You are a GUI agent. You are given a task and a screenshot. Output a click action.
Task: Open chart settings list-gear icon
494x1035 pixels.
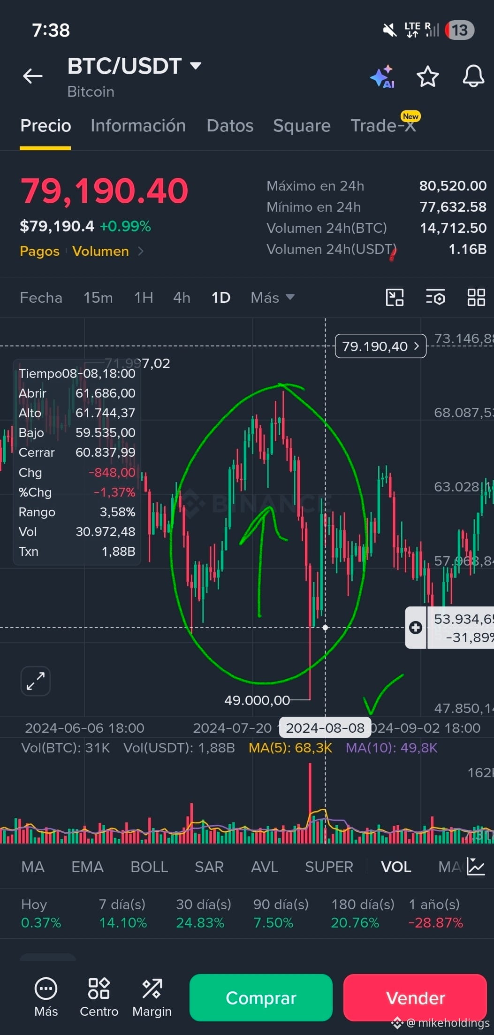(435, 298)
